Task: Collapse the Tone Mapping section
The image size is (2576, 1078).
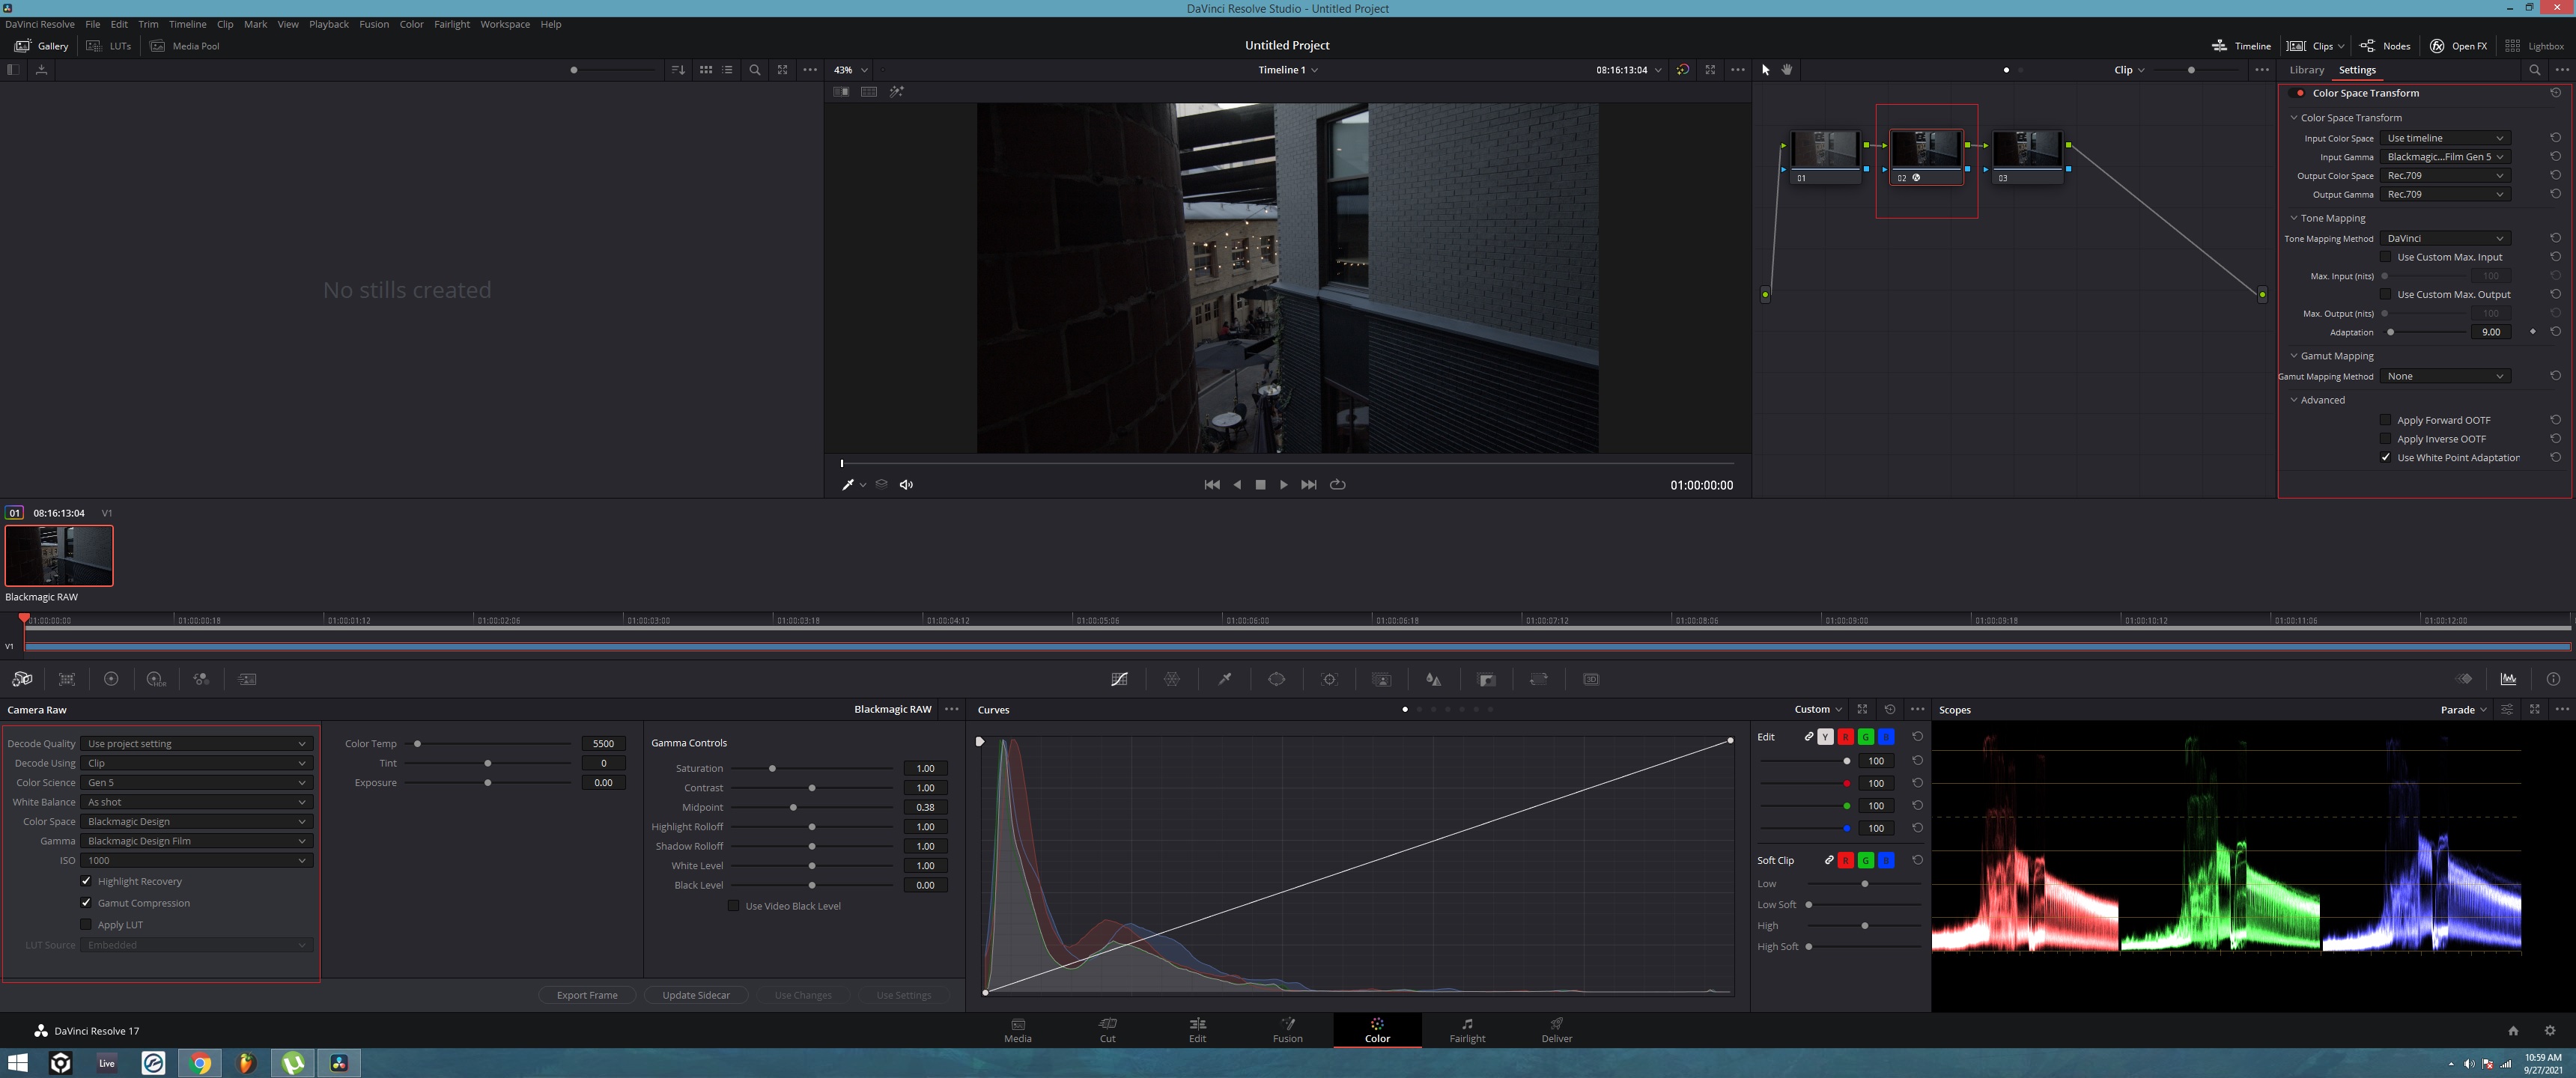Action: (2294, 218)
